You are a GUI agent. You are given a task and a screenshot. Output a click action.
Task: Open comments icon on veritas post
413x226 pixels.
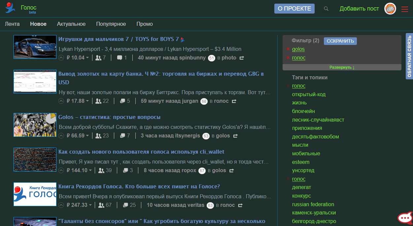click(125, 205)
